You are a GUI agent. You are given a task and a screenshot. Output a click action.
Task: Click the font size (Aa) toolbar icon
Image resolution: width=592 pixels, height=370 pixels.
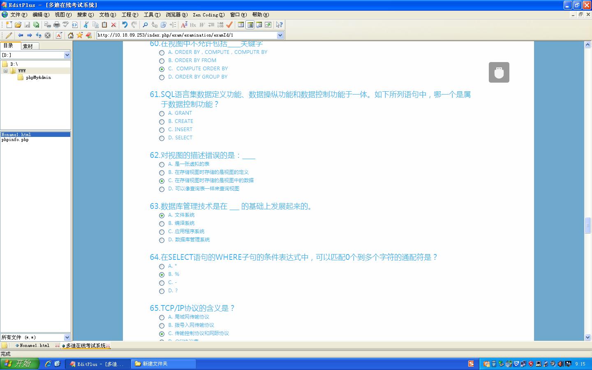(184, 25)
